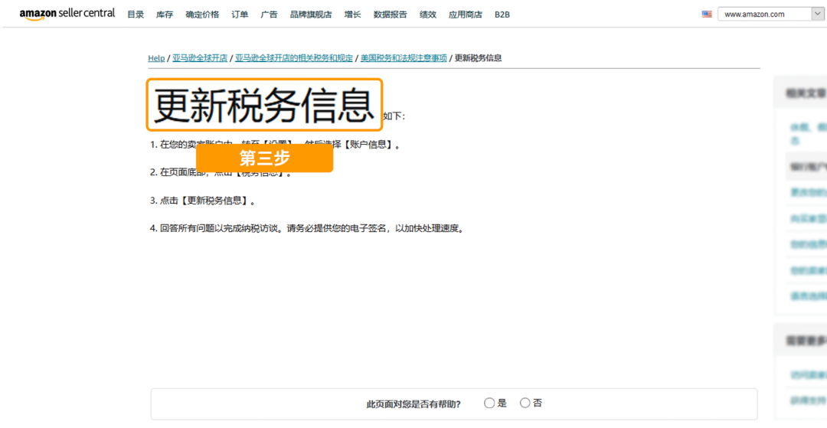Screen dimensions: 827x428
Task: Open the 品牌旗舰店 menu
Action: [311, 15]
